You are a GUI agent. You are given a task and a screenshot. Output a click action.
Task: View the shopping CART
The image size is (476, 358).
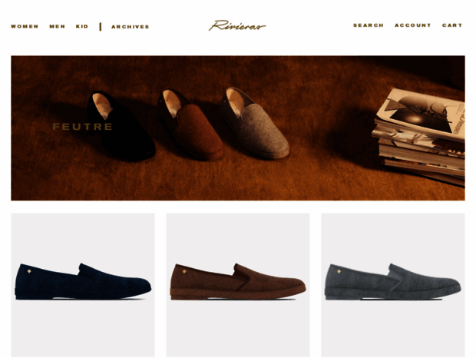click(452, 25)
